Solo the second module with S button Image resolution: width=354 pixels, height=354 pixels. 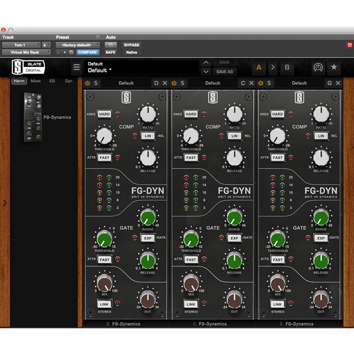click(x=182, y=83)
